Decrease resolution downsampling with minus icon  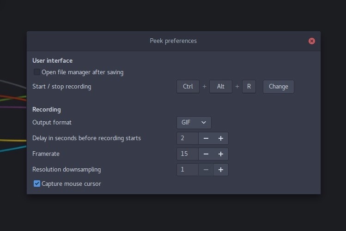(x=206, y=170)
